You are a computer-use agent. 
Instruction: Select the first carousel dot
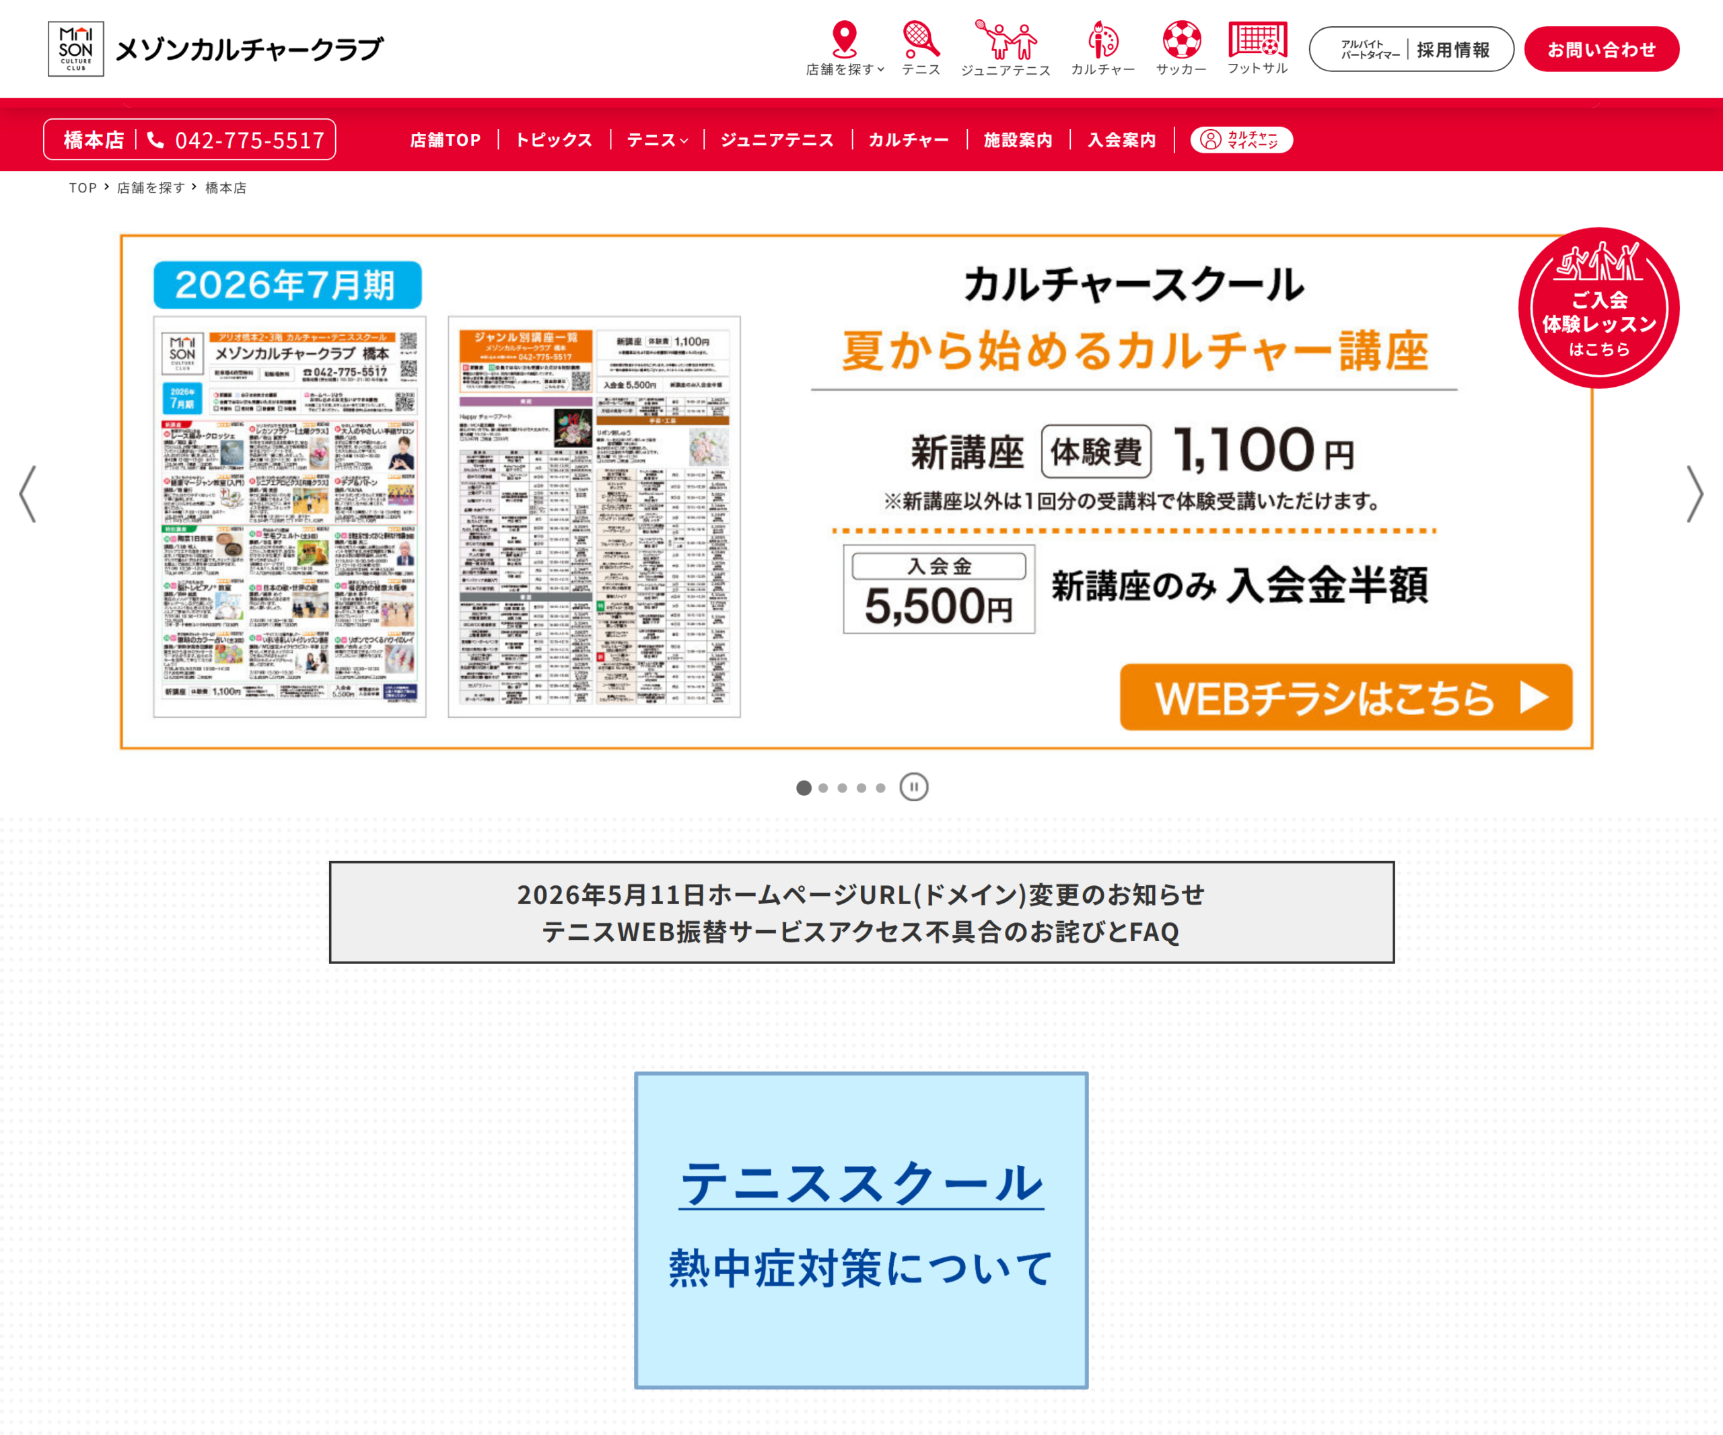[804, 788]
